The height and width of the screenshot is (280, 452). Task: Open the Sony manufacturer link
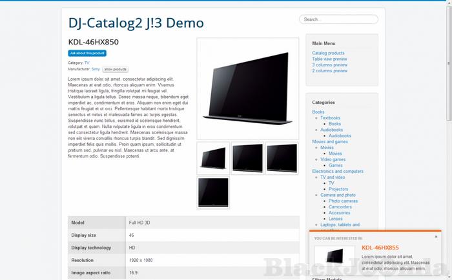96,68
